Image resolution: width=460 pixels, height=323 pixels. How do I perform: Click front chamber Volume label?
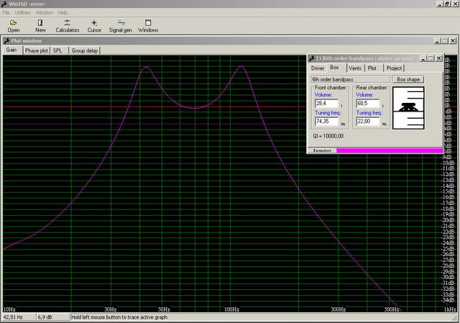click(x=323, y=95)
